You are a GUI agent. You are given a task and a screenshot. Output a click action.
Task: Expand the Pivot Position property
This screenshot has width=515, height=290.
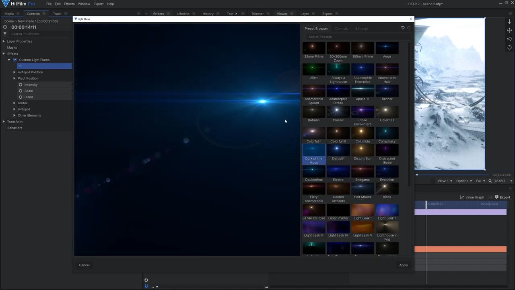coord(14,78)
